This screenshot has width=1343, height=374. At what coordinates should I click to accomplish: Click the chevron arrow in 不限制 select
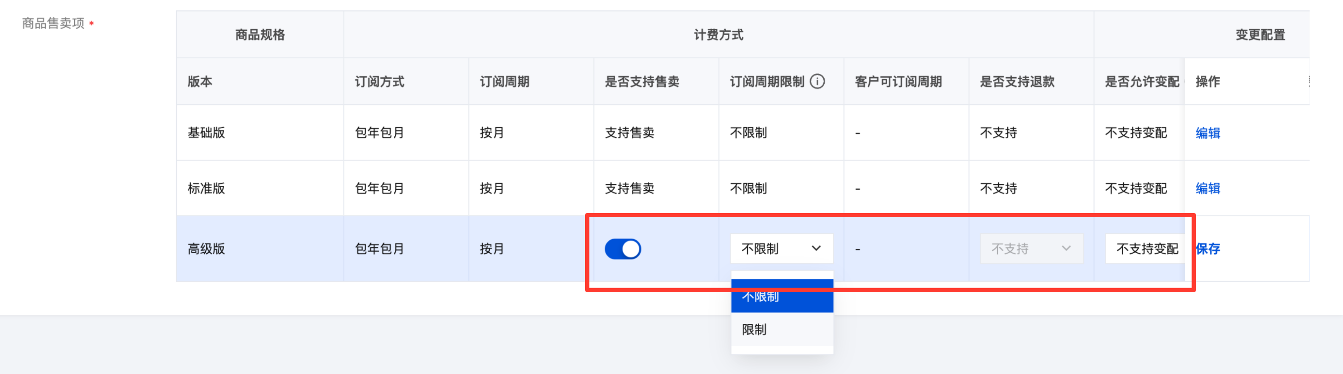click(x=816, y=249)
